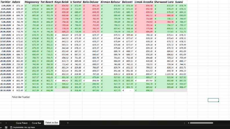The height and width of the screenshot is (129, 230).
Task: Click the macro recording icon in status bar
Action: click(6, 127)
